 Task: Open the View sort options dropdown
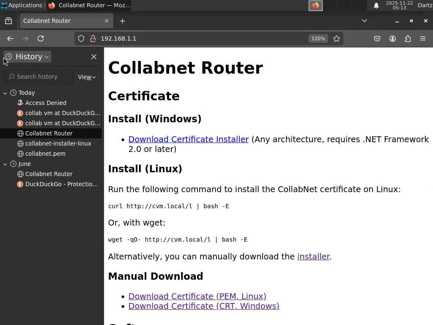(x=87, y=77)
